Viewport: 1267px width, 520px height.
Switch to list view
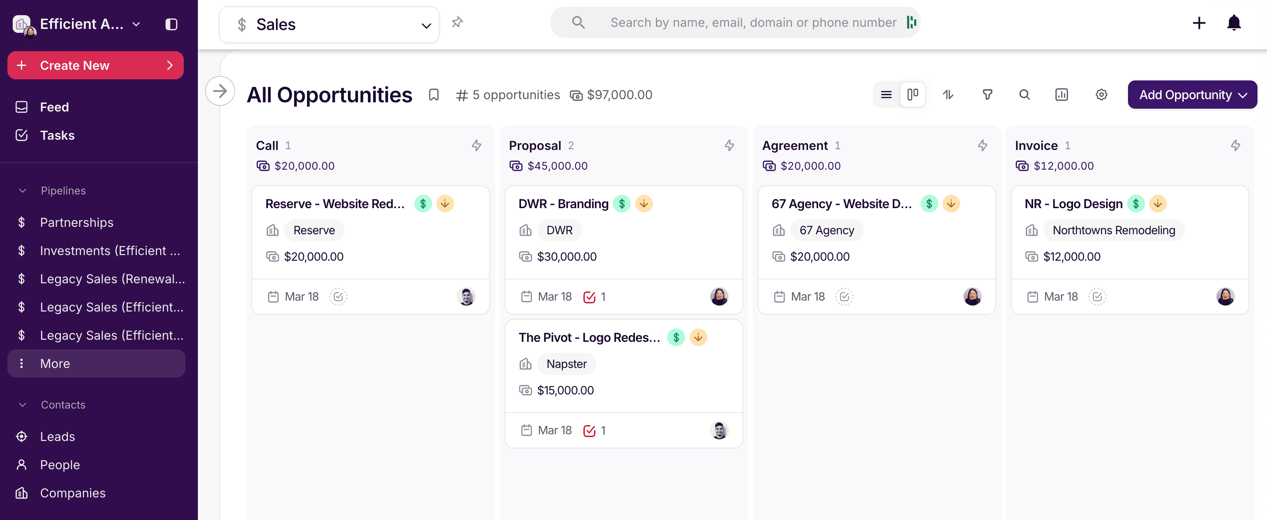point(886,95)
